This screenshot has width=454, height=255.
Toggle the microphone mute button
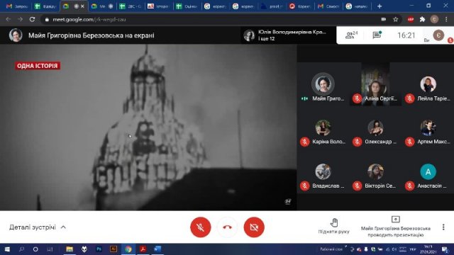click(200, 227)
